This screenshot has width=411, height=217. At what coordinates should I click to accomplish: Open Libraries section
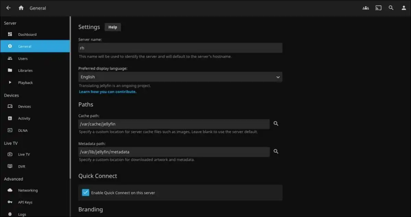click(25, 71)
